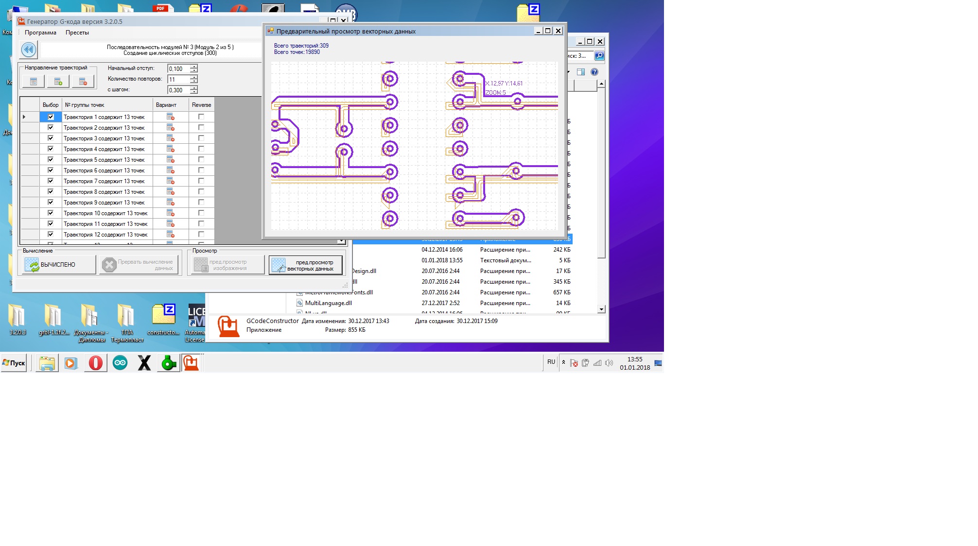This screenshot has width=978, height=546.
Task: Decrease Количество повторов with down arrow
Action: click(194, 82)
